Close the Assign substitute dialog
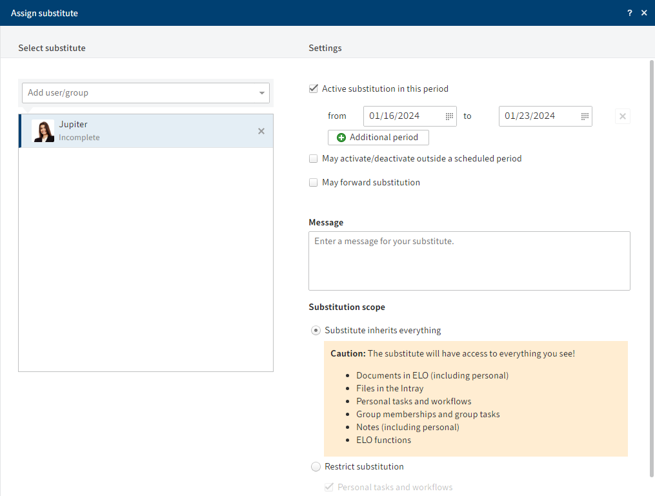Image resolution: width=655 pixels, height=496 pixels. pos(644,12)
